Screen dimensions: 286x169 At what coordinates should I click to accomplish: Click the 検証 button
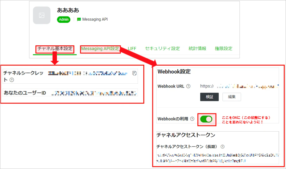coord(209,97)
